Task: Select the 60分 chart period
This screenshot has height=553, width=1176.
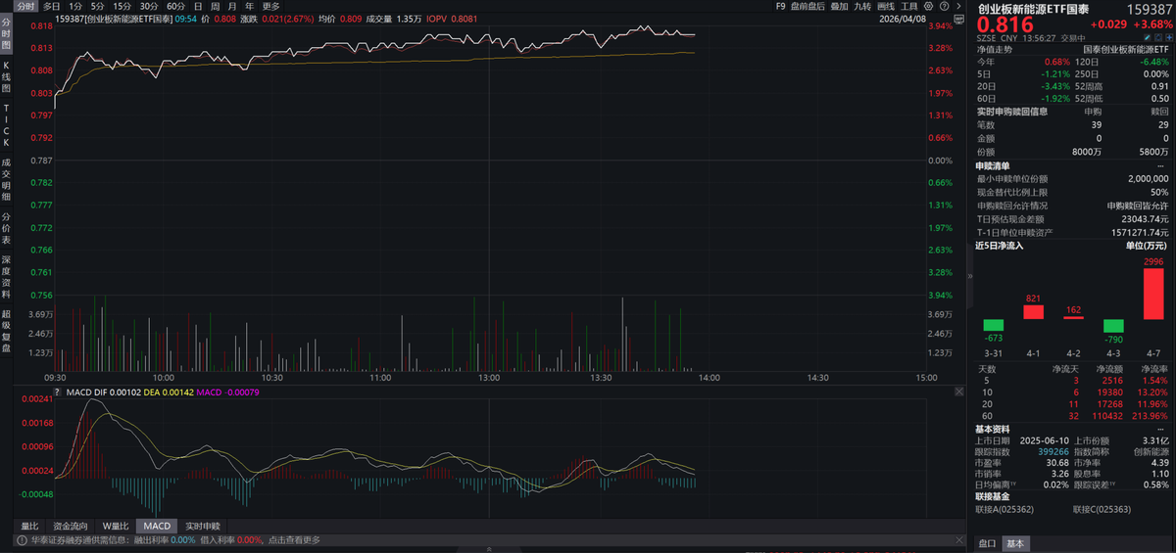Action: click(x=175, y=6)
